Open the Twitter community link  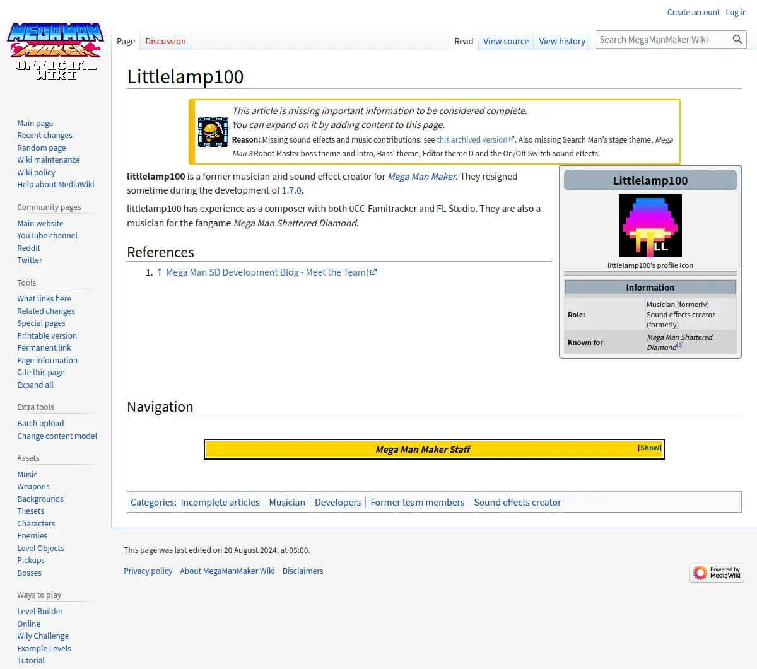[x=30, y=260]
